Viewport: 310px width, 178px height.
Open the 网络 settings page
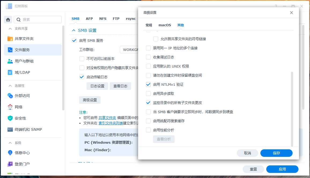18,107
